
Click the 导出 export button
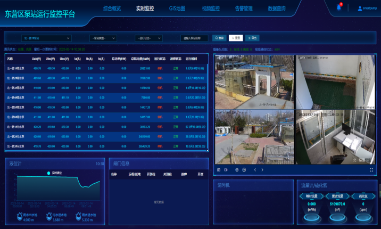(253, 38)
